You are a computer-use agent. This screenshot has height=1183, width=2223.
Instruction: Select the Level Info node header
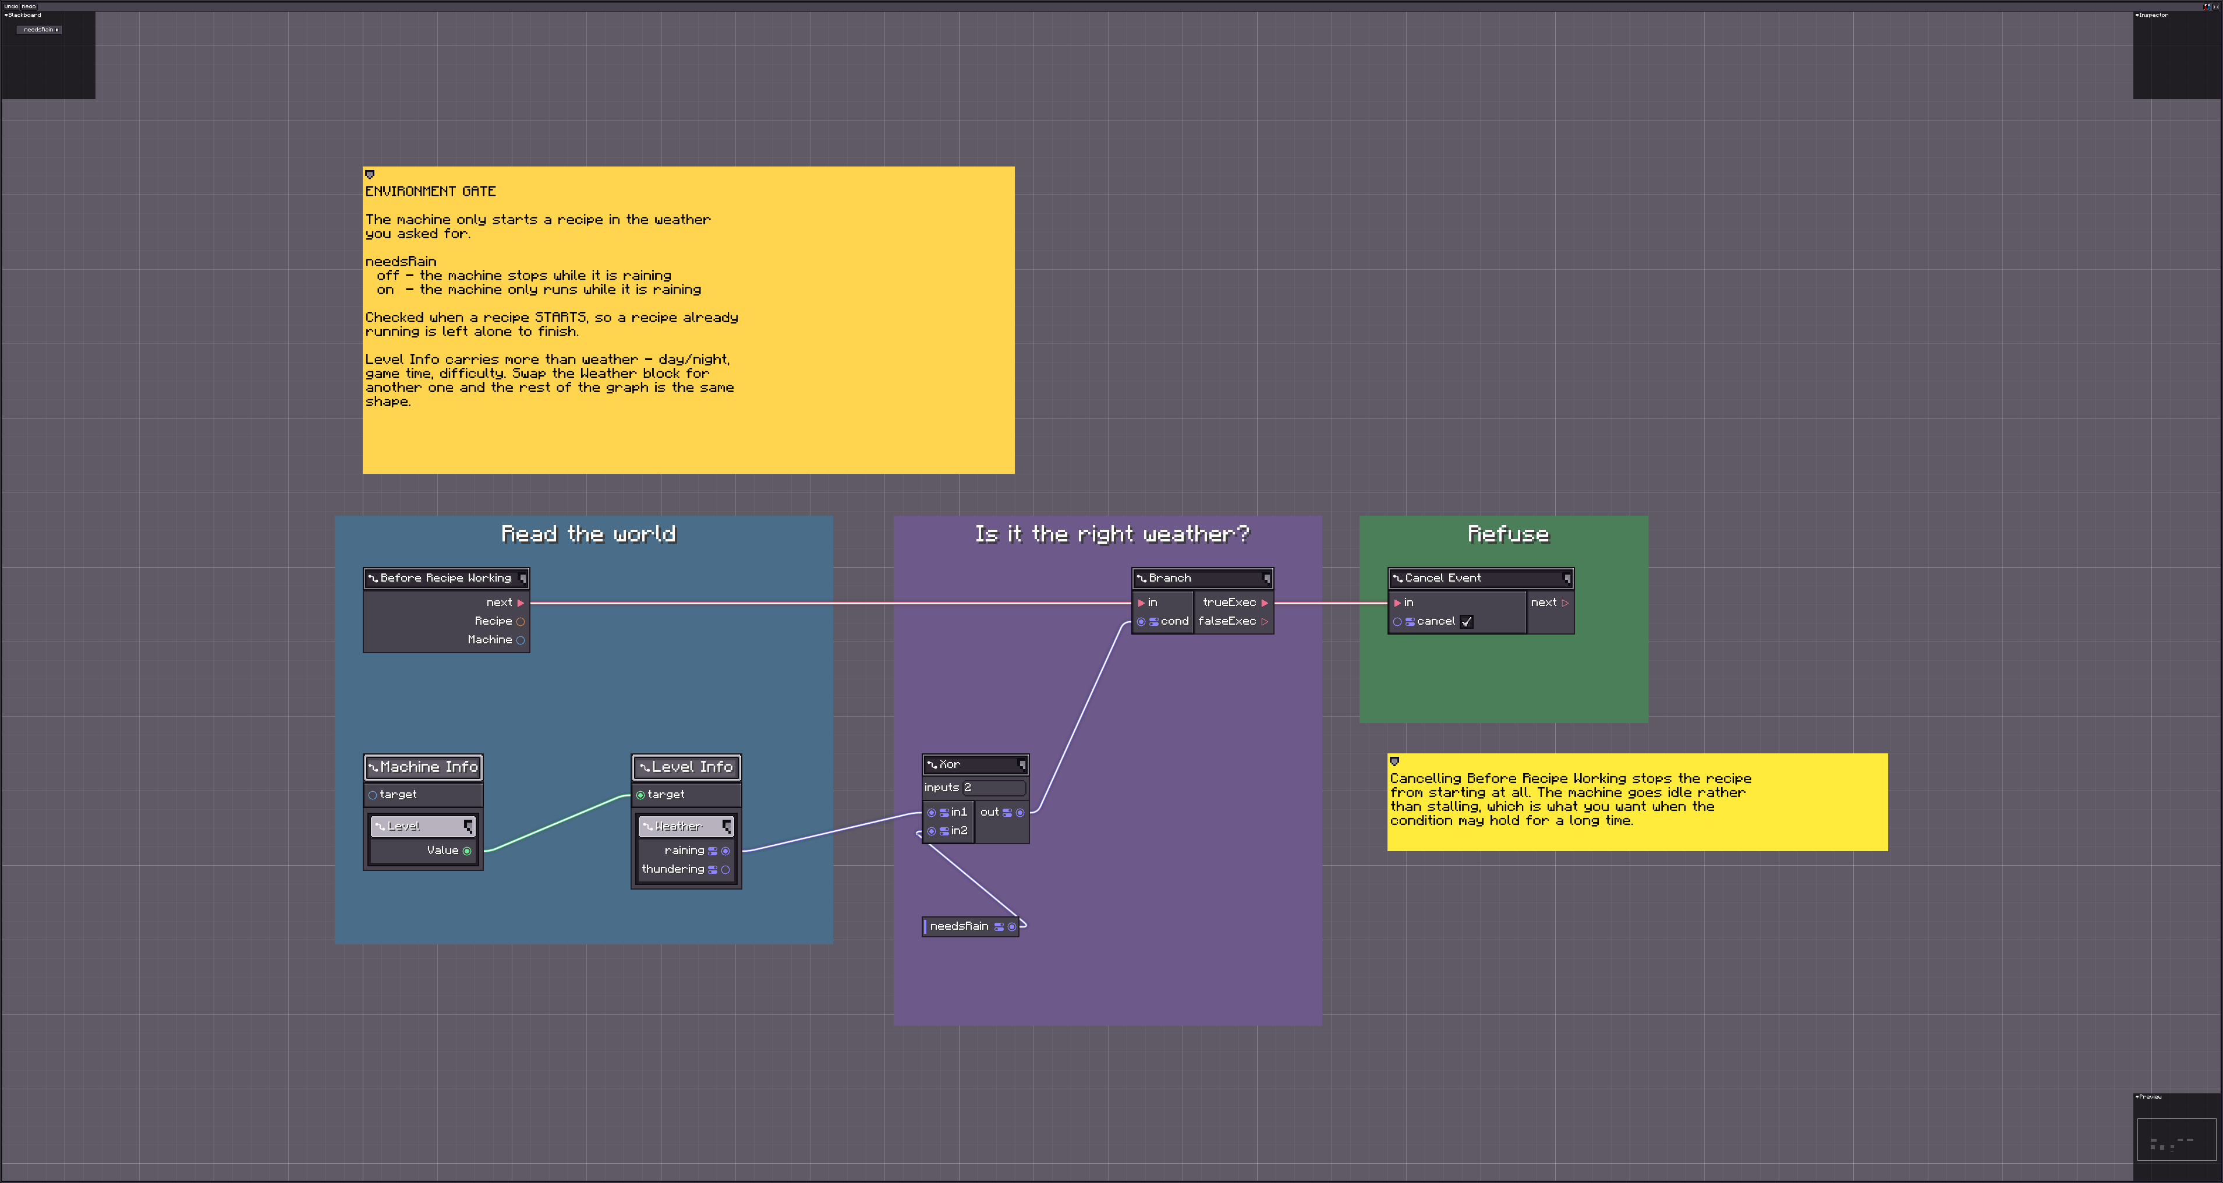pos(686,766)
